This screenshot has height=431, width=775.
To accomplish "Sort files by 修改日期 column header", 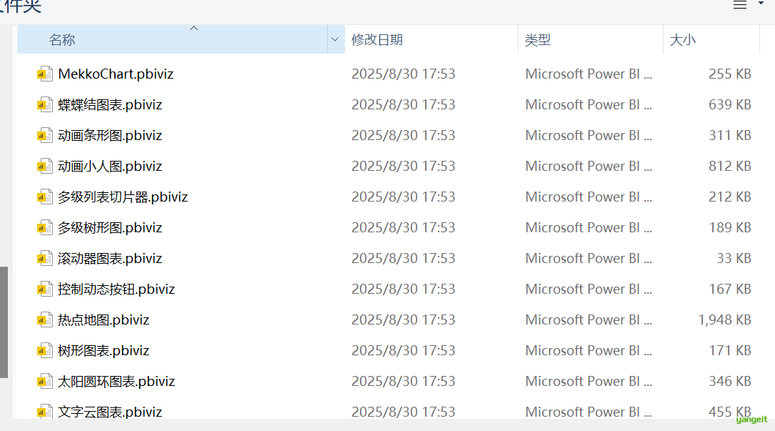I will [x=377, y=40].
